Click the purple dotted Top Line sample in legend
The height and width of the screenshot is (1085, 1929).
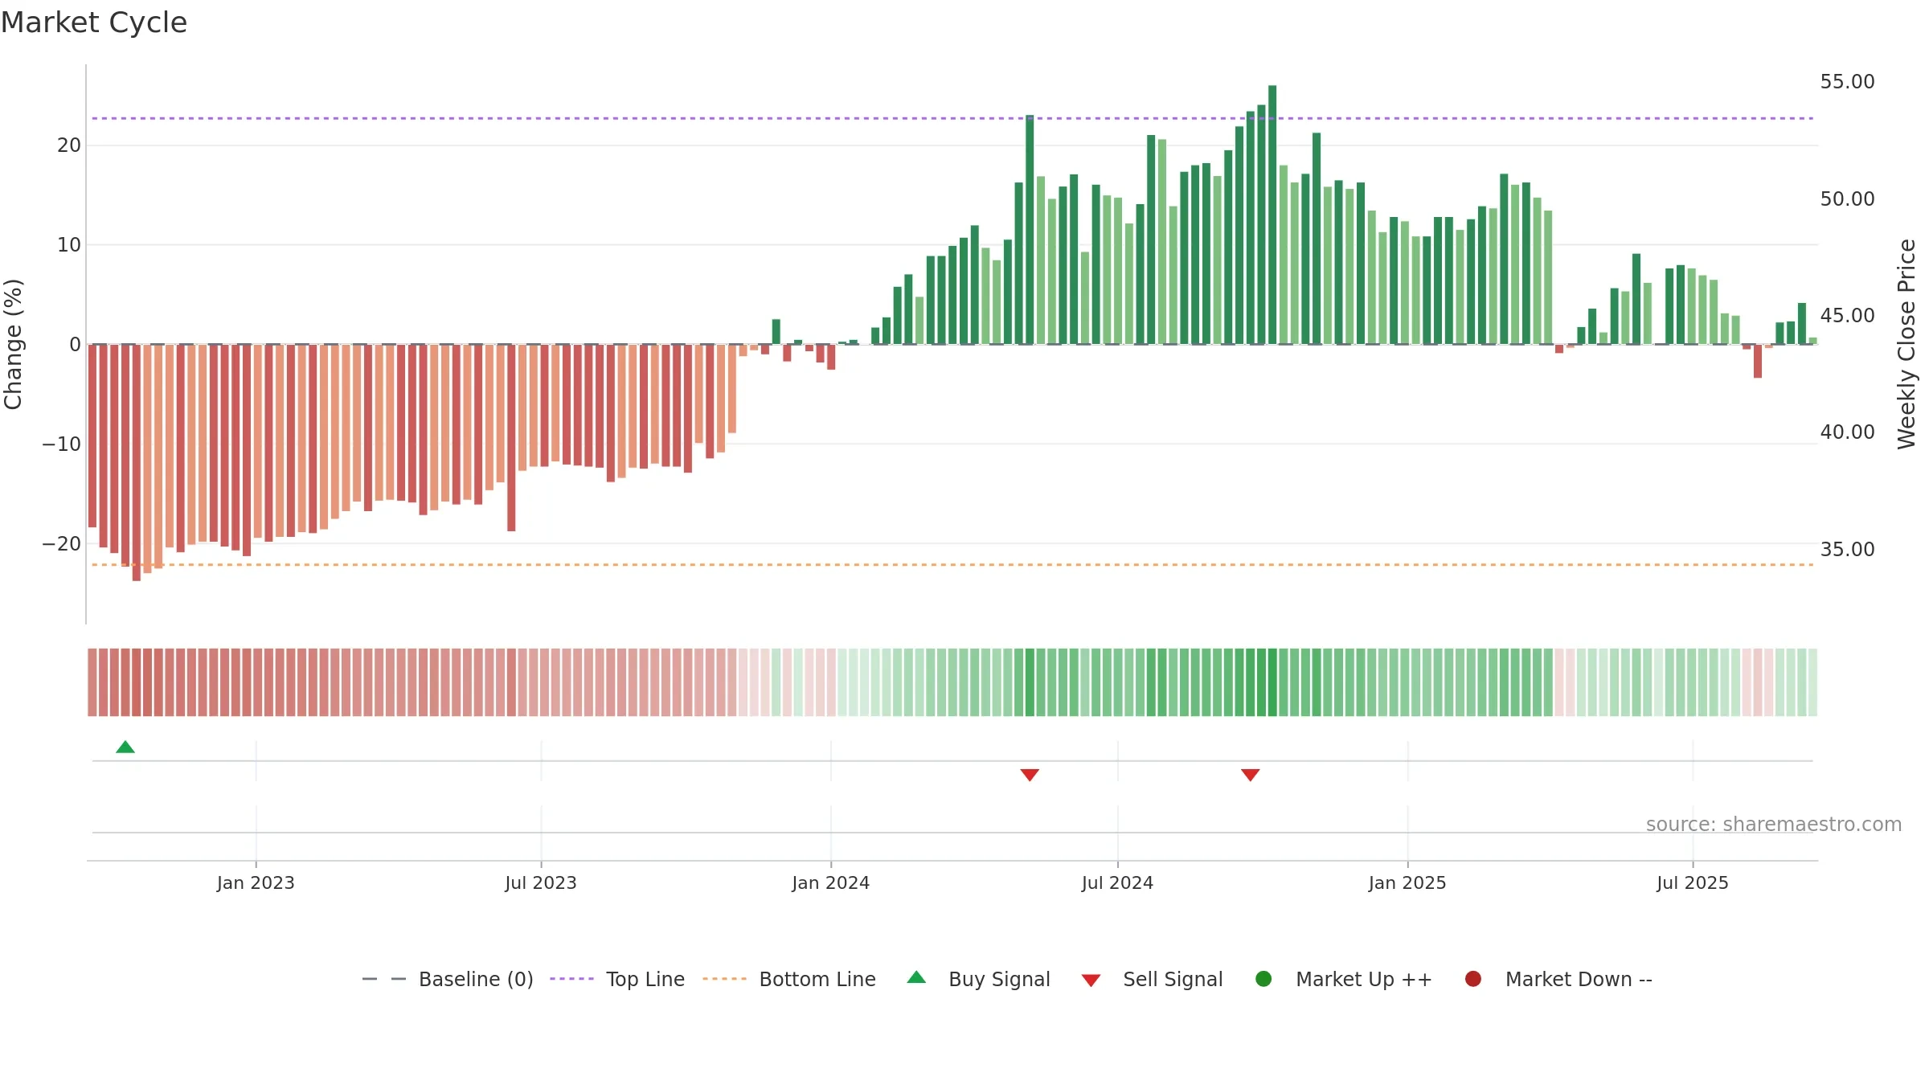click(x=571, y=979)
